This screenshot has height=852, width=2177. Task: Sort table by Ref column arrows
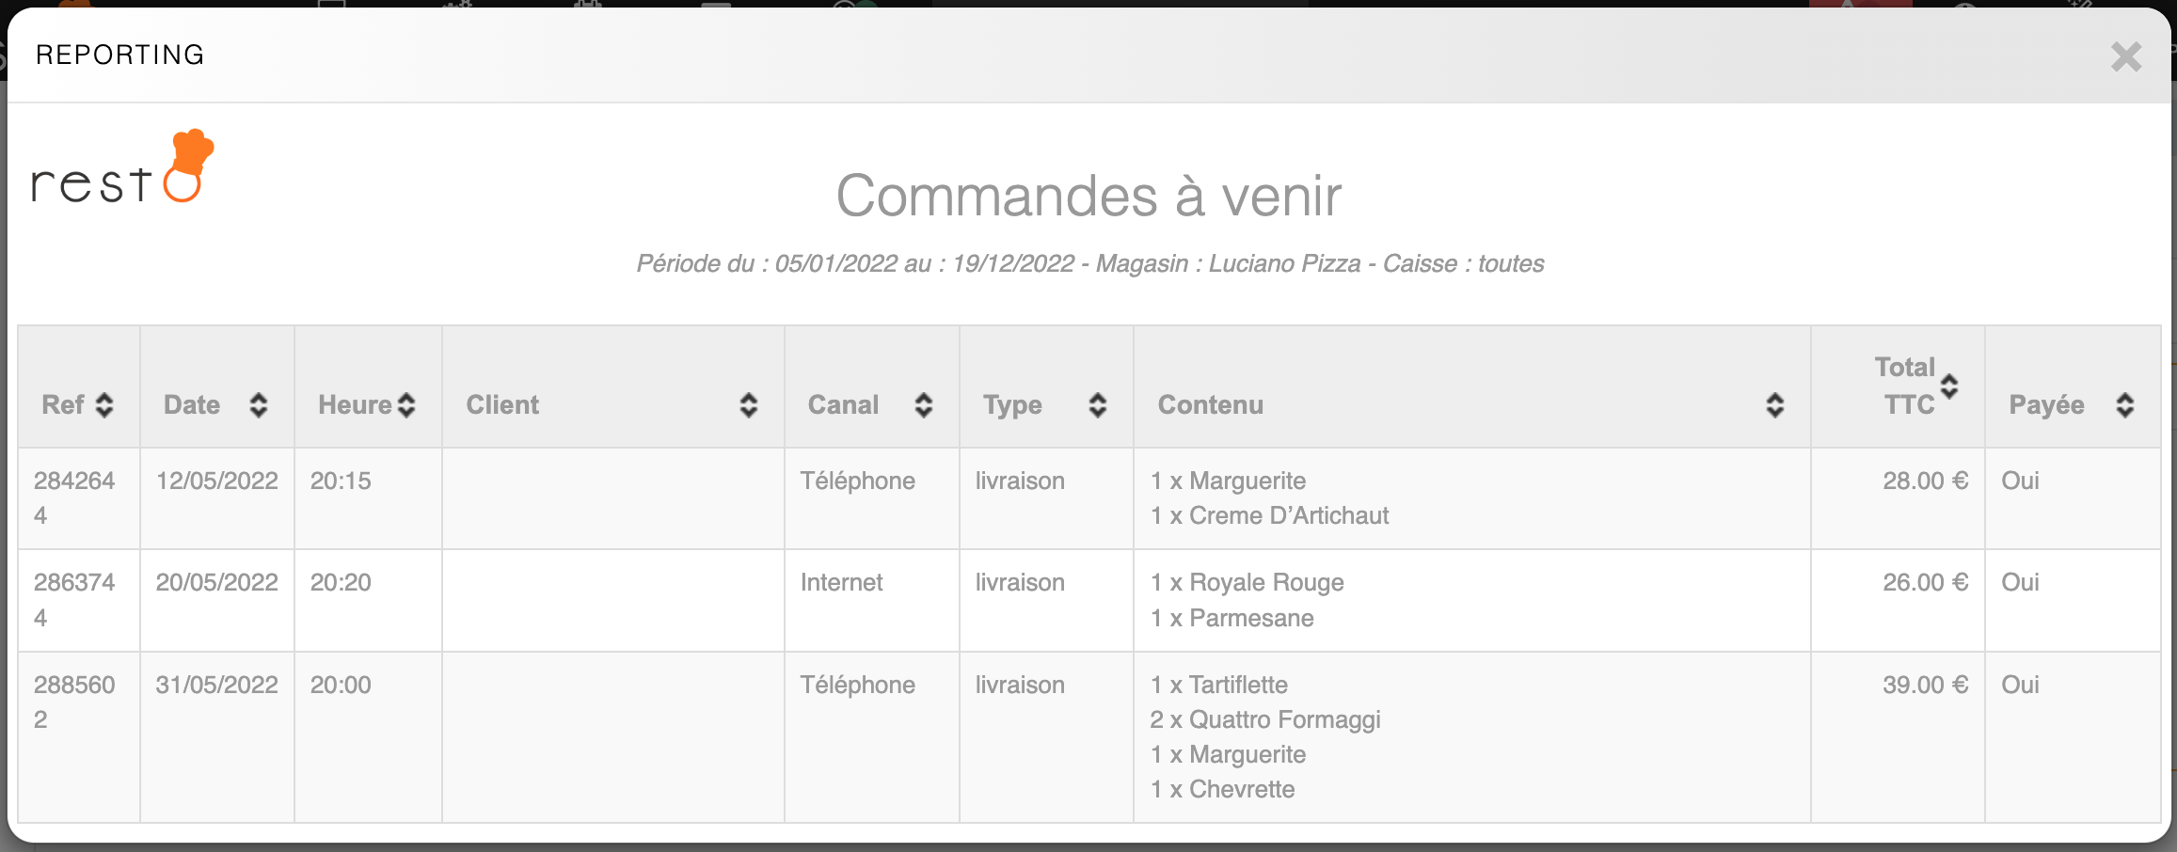click(x=104, y=405)
